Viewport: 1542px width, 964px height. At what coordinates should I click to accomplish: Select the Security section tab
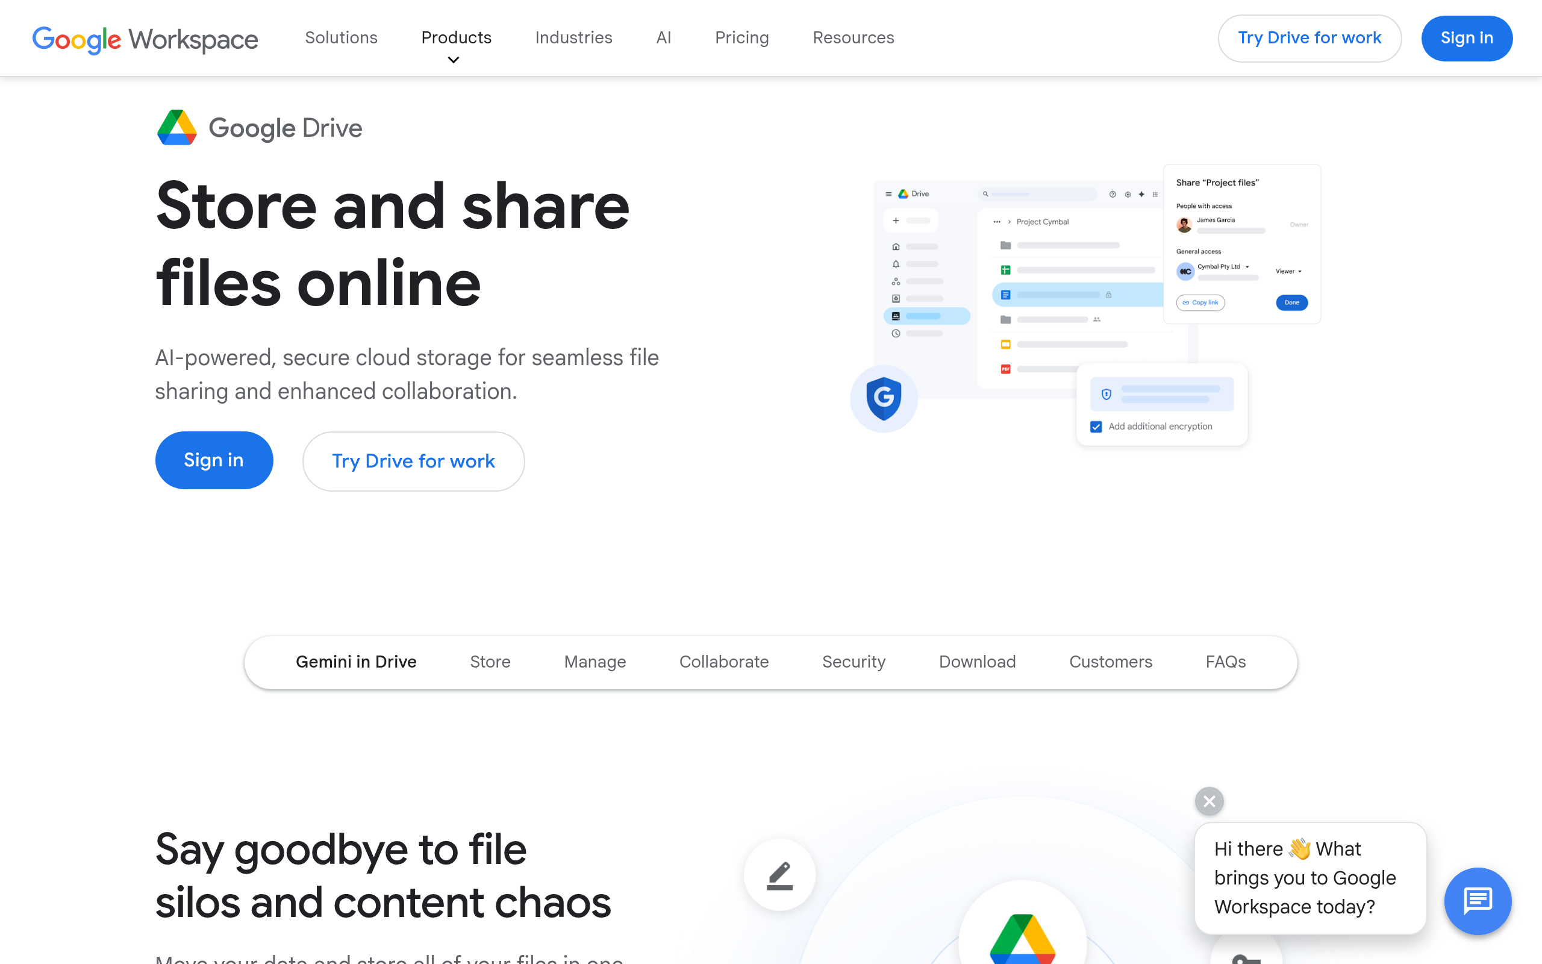pos(854,662)
